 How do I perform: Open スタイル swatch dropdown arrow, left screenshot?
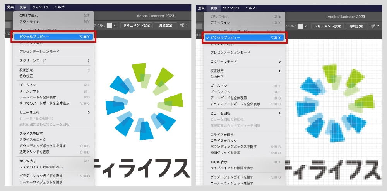[x=115, y=25]
